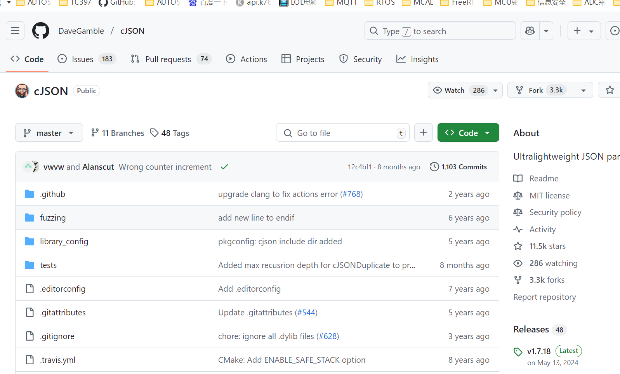Click the DaveGamble avatar next to cJSON
The image size is (620, 374).
[22, 91]
